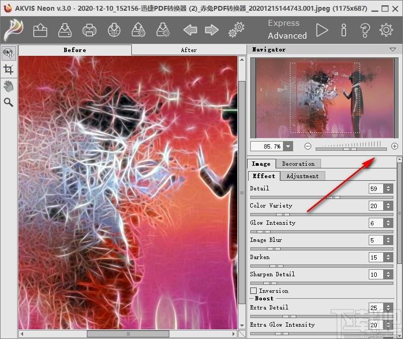Adjust the Navigator zoom slider
Image resolution: width=403 pixels, height=339 pixels.
351,149
